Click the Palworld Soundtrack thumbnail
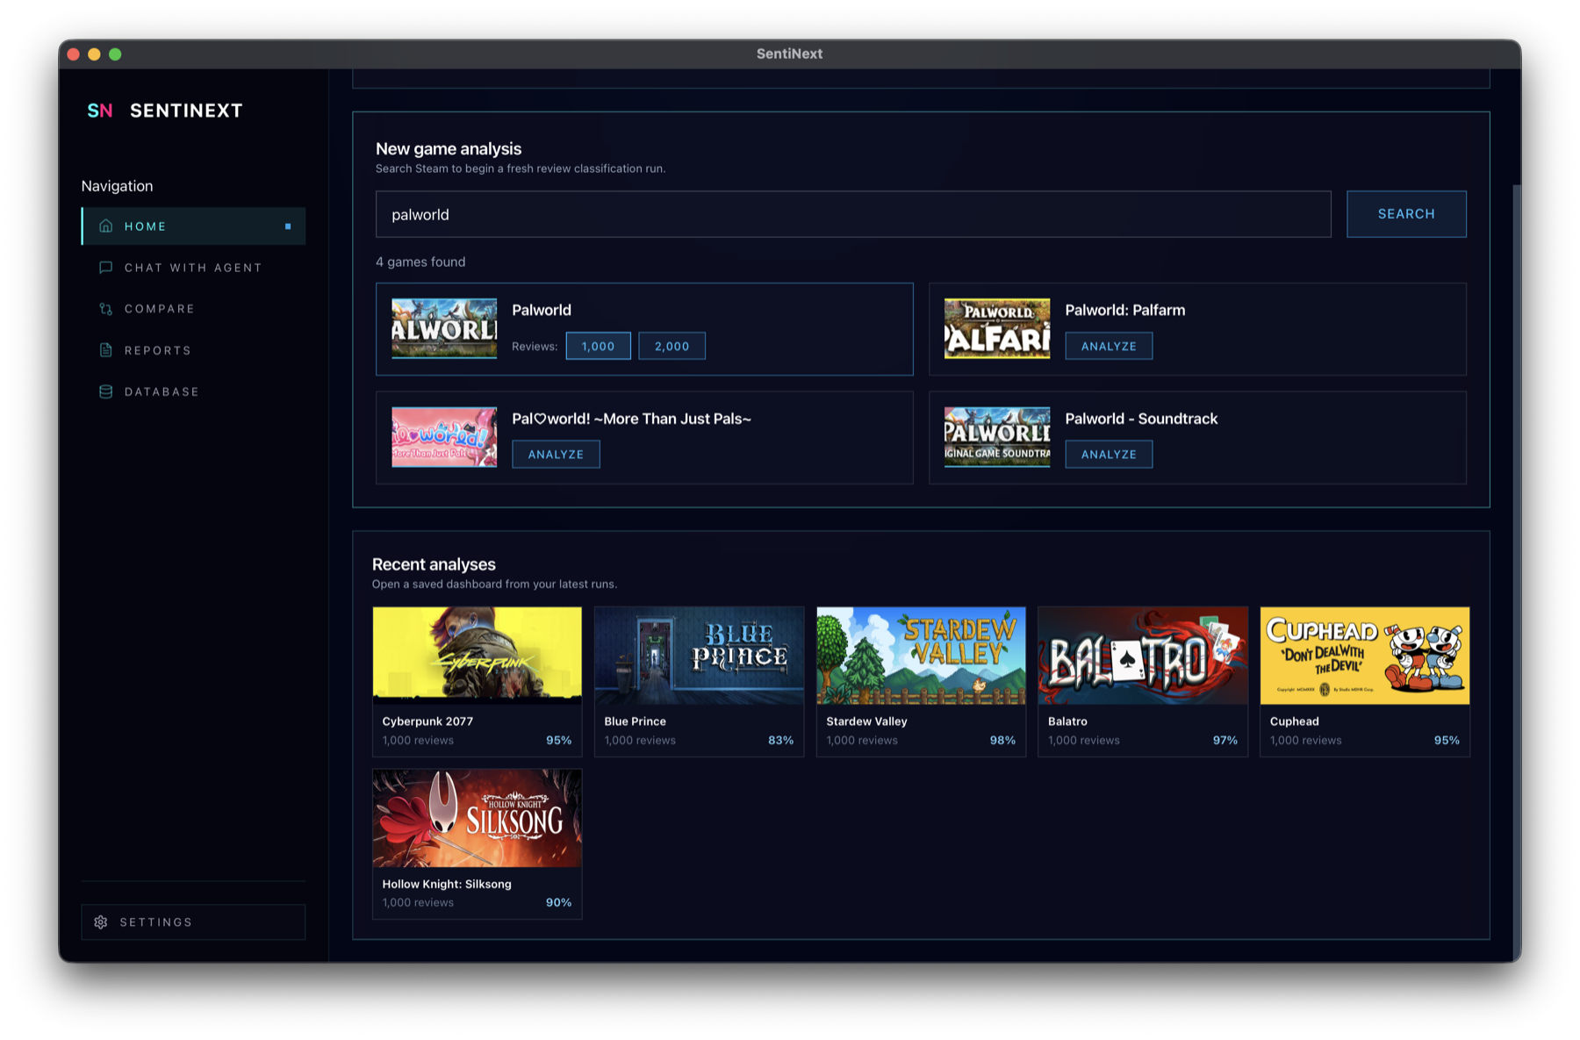The height and width of the screenshot is (1040, 1580). tap(997, 437)
